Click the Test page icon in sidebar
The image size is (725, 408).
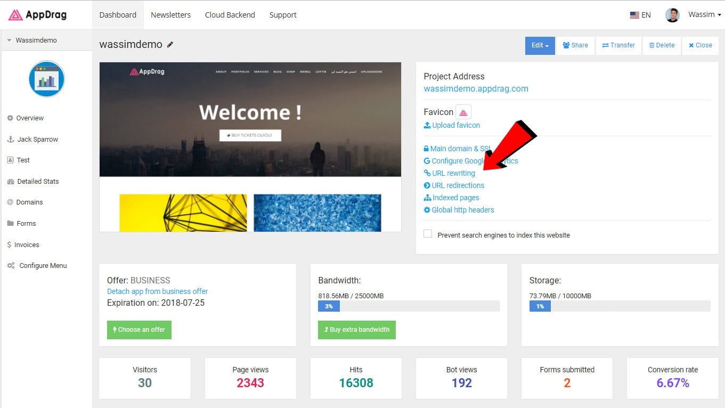point(10,160)
